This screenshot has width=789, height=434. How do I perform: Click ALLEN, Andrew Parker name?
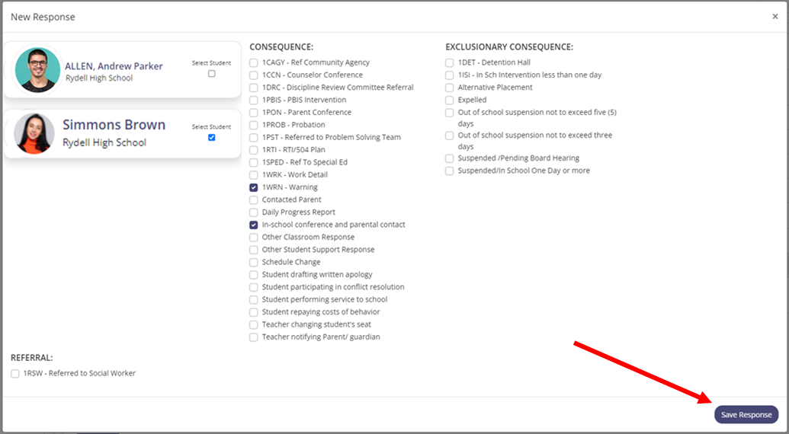[x=114, y=65]
